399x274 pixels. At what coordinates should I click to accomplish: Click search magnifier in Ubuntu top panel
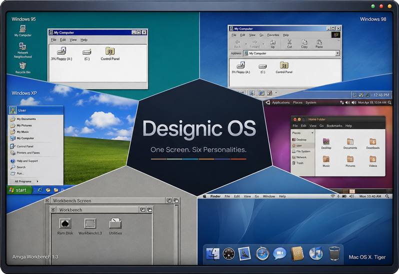[389, 102]
